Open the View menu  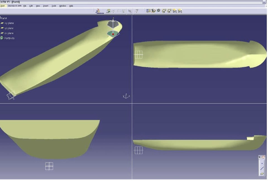pos(38,6)
